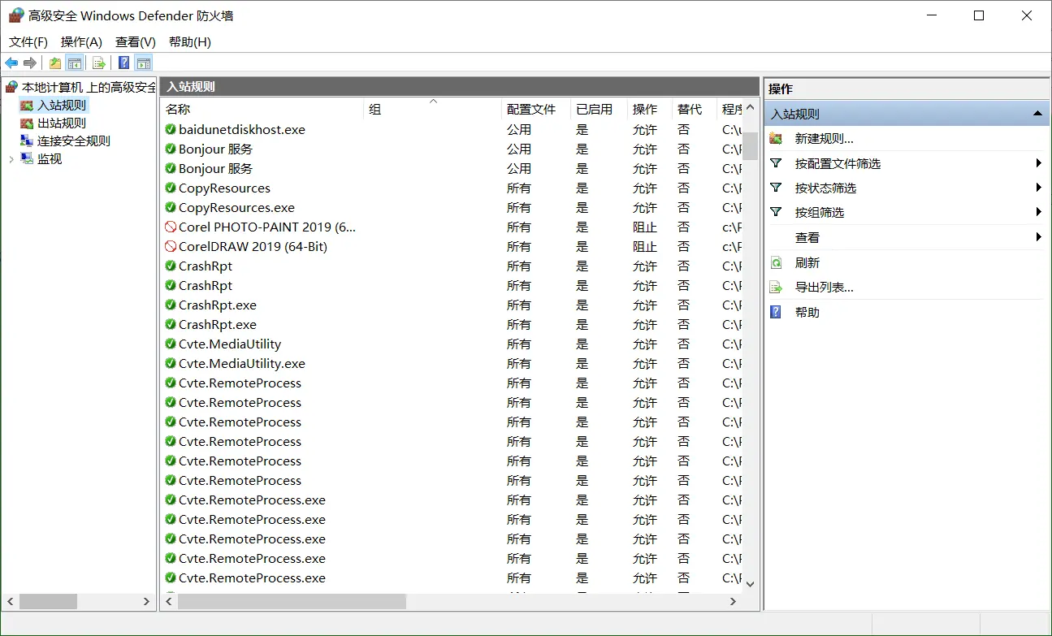The height and width of the screenshot is (636, 1052).
Task: Click the funnel icon beside 按配置文件筛选
Action: click(776, 163)
